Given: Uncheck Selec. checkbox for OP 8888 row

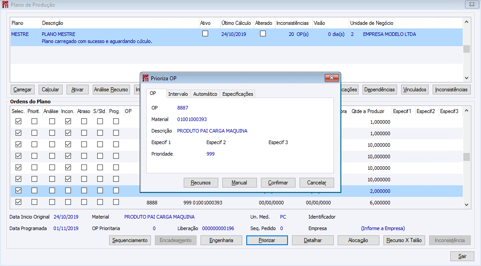Looking at the screenshot, I should (18, 202).
